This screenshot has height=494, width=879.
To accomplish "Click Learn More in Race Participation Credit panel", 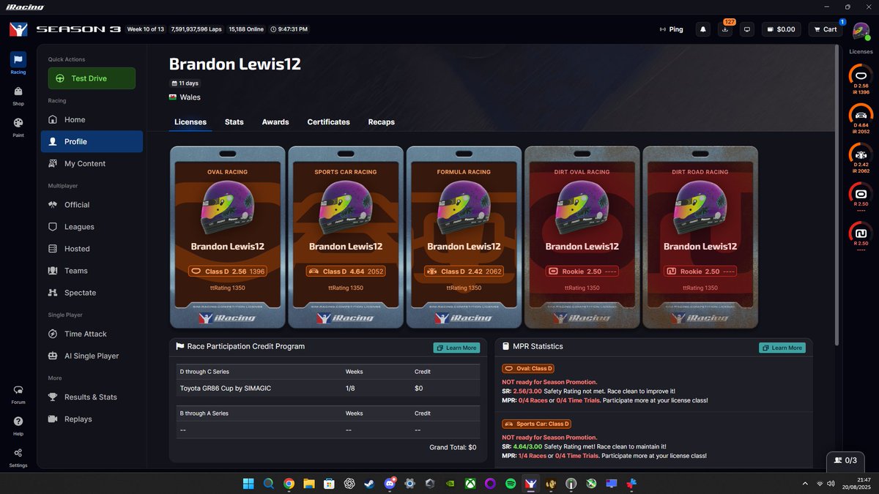I will click(x=456, y=348).
